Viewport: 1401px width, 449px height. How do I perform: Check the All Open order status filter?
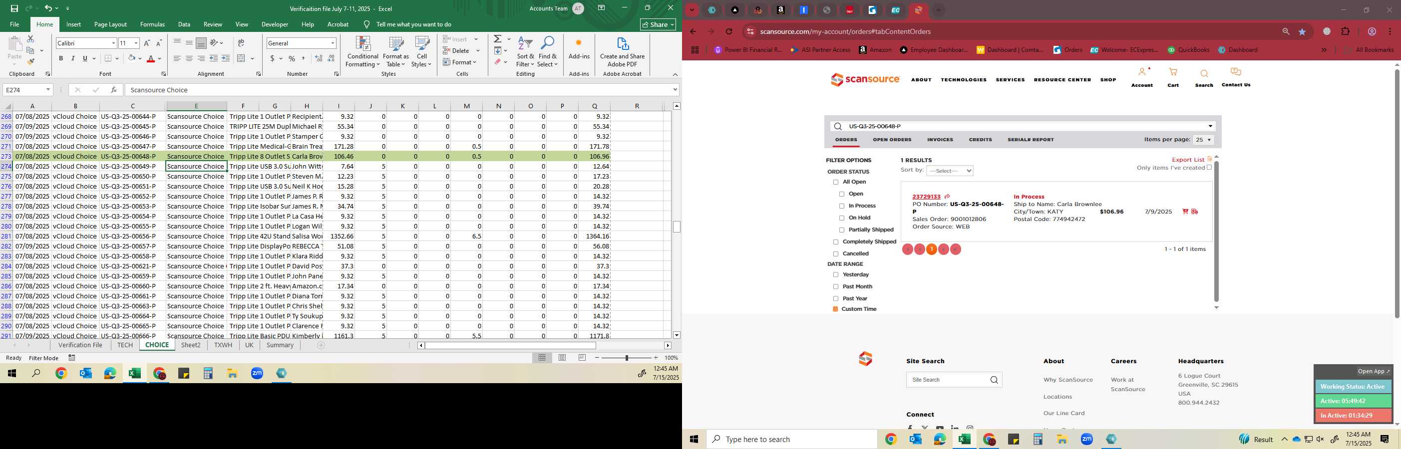coord(836,182)
